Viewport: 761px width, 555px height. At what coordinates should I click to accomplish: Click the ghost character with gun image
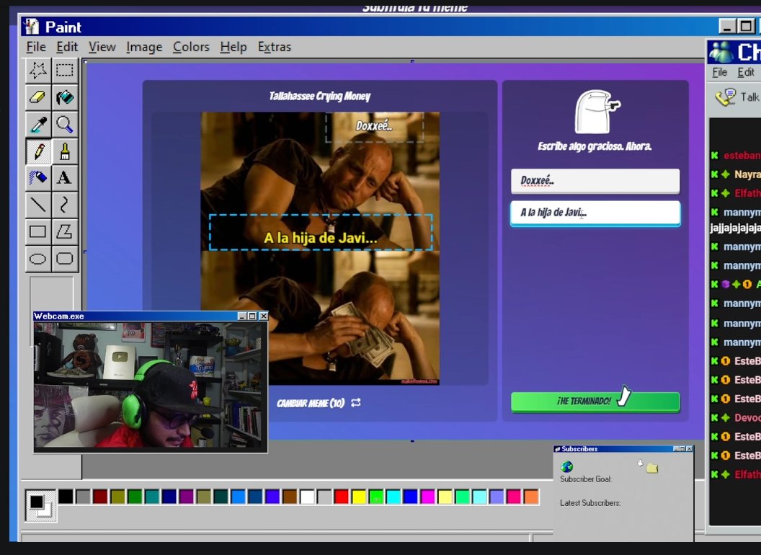pyautogui.click(x=597, y=111)
